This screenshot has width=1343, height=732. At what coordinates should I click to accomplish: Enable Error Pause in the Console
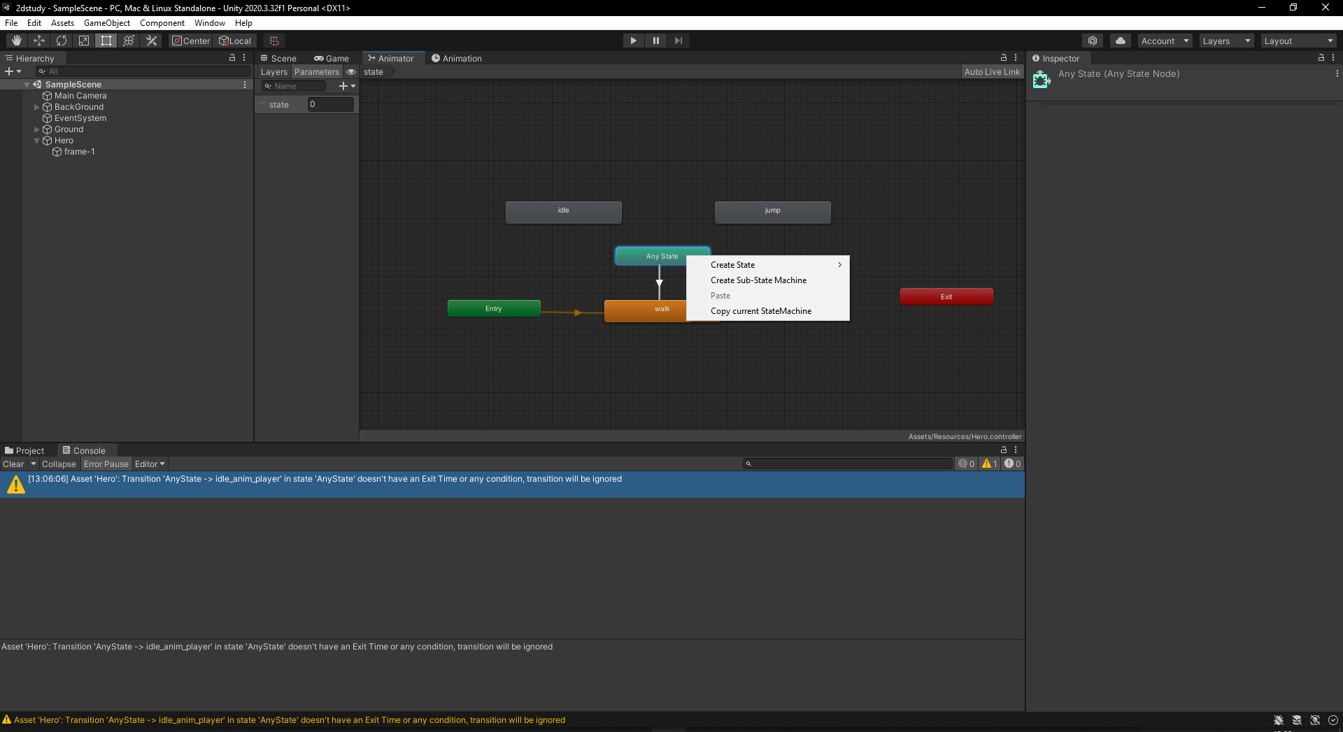[x=106, y=464]
